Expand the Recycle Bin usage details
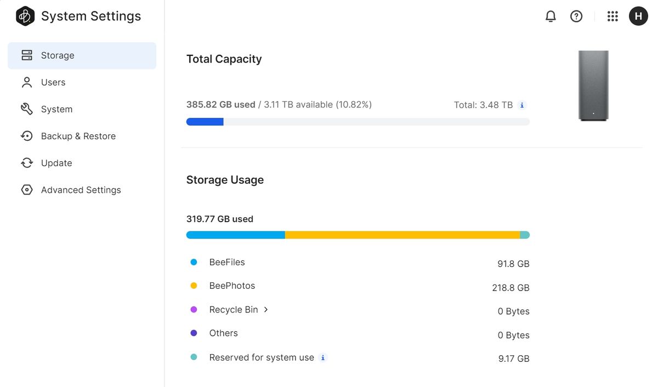This screenshot has height=387, width=658. pos(265,309)
